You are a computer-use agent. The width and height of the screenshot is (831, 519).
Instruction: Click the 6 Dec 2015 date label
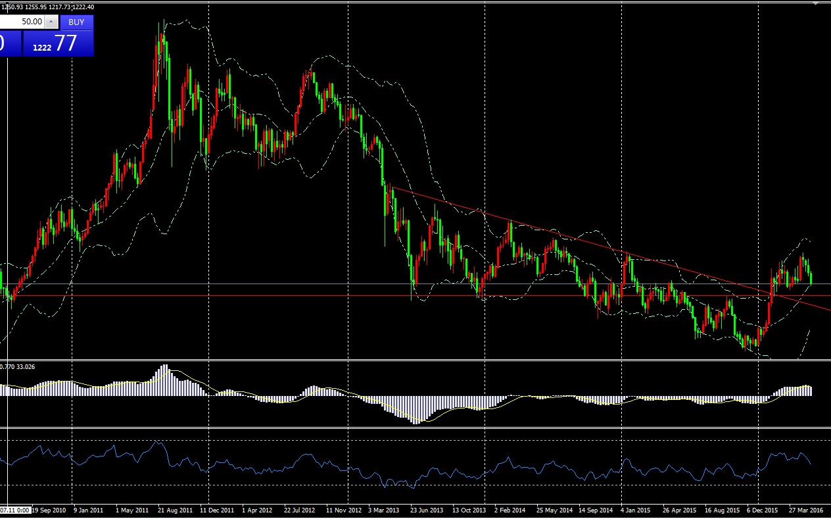tap(763, 510)
